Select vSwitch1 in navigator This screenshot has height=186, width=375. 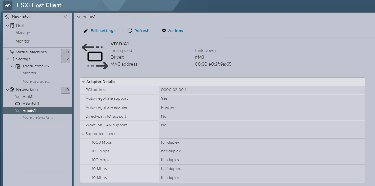pyautogui.click(x=31, y=103)
